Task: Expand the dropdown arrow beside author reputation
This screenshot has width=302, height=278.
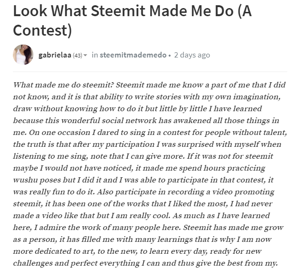Action: (85, 56)
